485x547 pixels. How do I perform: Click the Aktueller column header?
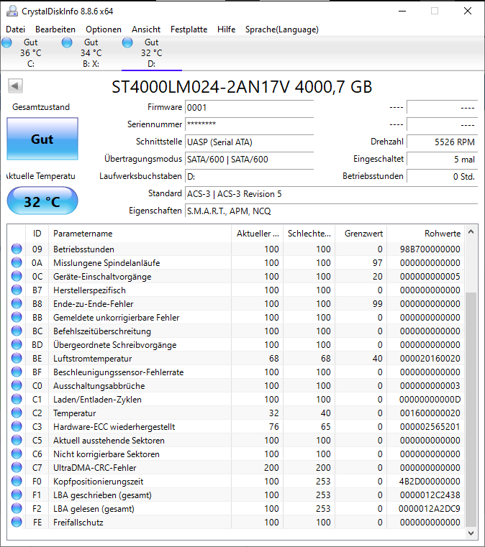pyautogui.click(x=257, y=234)
